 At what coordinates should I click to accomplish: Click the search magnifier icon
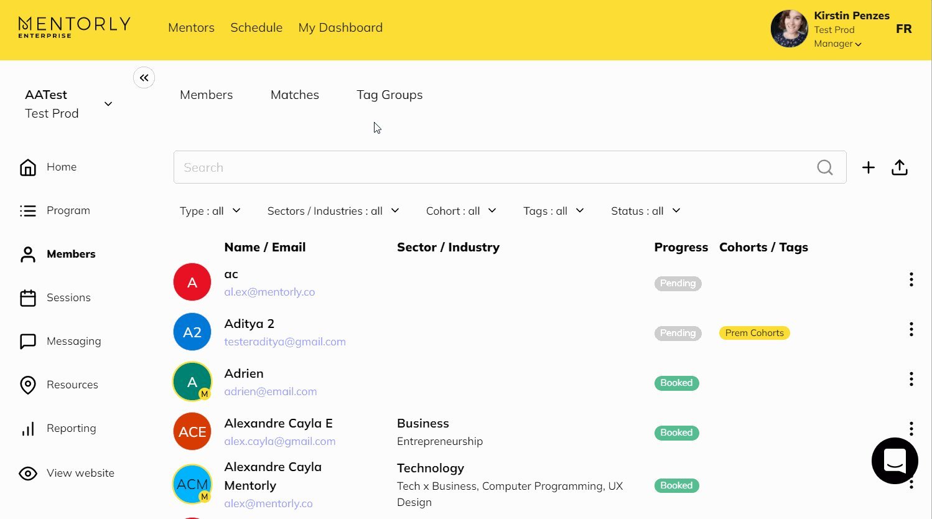click(824, 167)
